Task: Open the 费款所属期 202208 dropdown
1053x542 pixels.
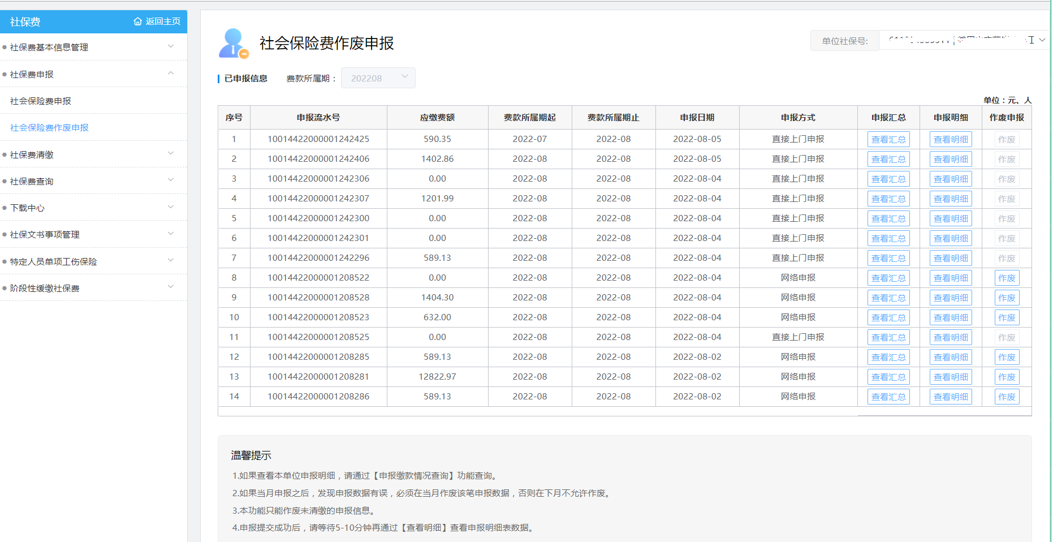Action: tap(378, 78)
